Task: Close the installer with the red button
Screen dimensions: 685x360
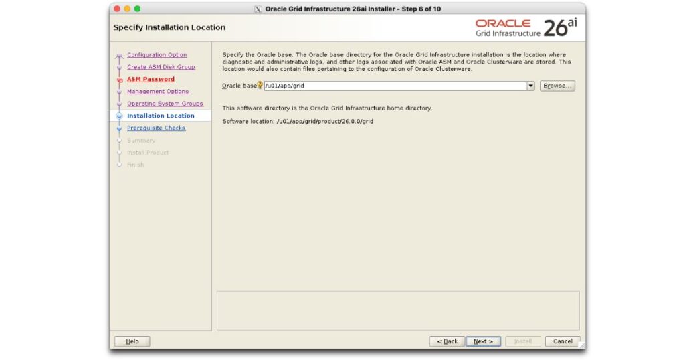Action: 116,9
